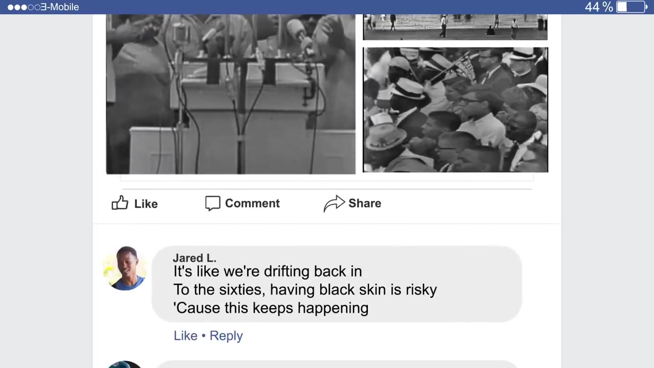Click the Like label under the post
Viewport: 654px width, 368px height.
point(146,203)
